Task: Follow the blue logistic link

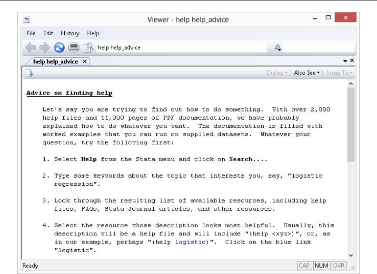Action: pyautogui.click(x=190, y=242)
